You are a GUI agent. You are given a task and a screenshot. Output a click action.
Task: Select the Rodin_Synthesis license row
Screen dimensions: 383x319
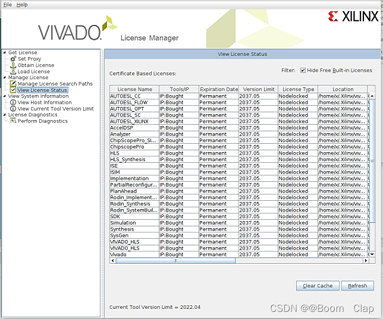tap(238, 204)
